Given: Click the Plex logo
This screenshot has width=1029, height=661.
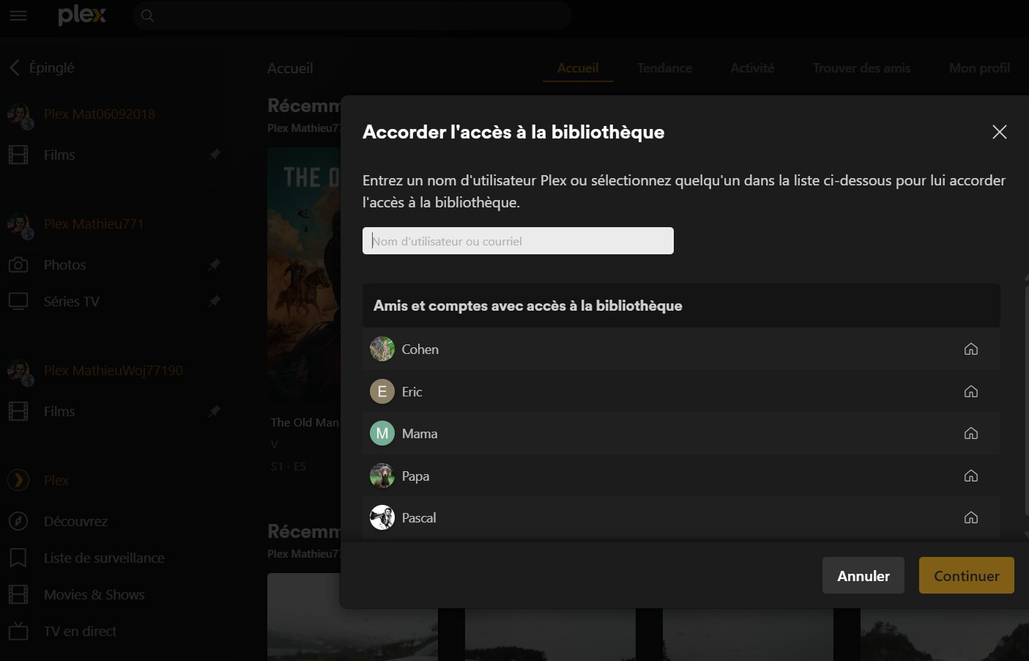Looking at the screenshot, I should pos(82,15).
